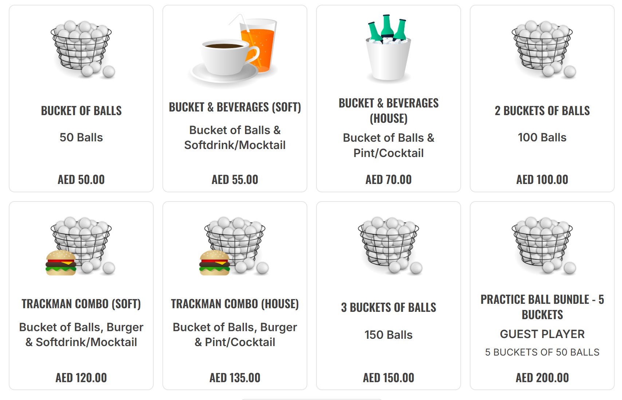Open the TRACKMAN COMBO (SOFT) heading
This screenshot has width=622, height=400.
(x=81, y=304)
